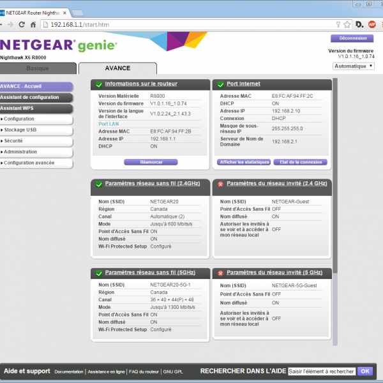383x383 pixels.
Task: Click the red X icon for 5 GHz guest network
Action: pos(220,273)
